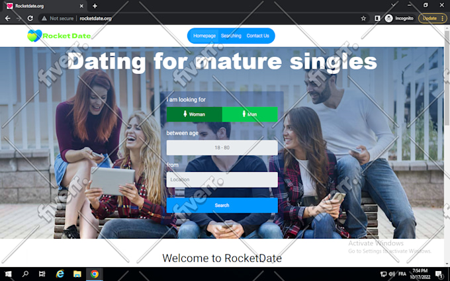Launch Internet Explorer from the taskbar
The image size is (450, 281).
[x=60, y=274]
